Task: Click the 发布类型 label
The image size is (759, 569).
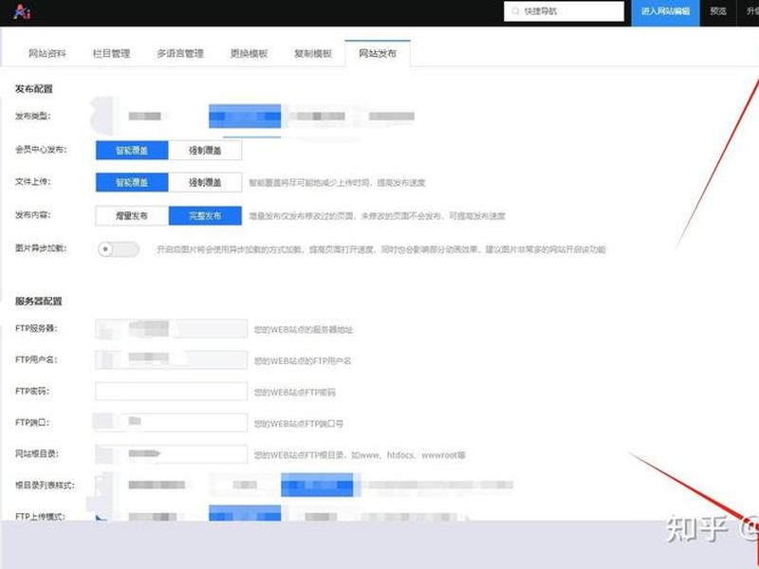Action: 32,116
